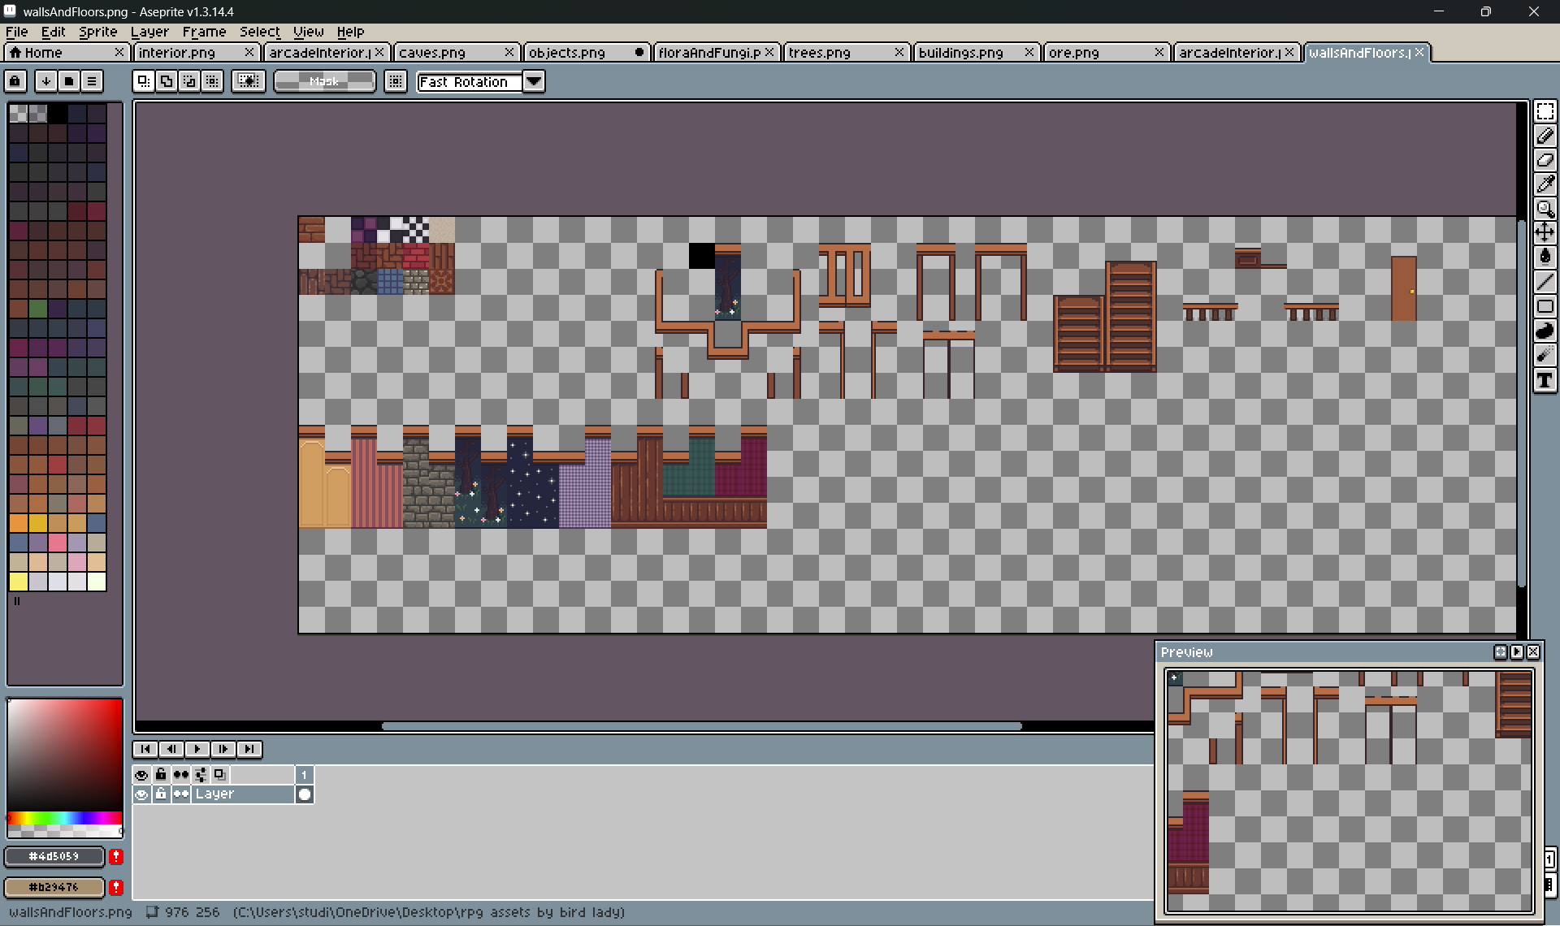Toggle visibility of Layer
Screen dimensions: 1560x926
pyautogui.click(x=141, y=794)
